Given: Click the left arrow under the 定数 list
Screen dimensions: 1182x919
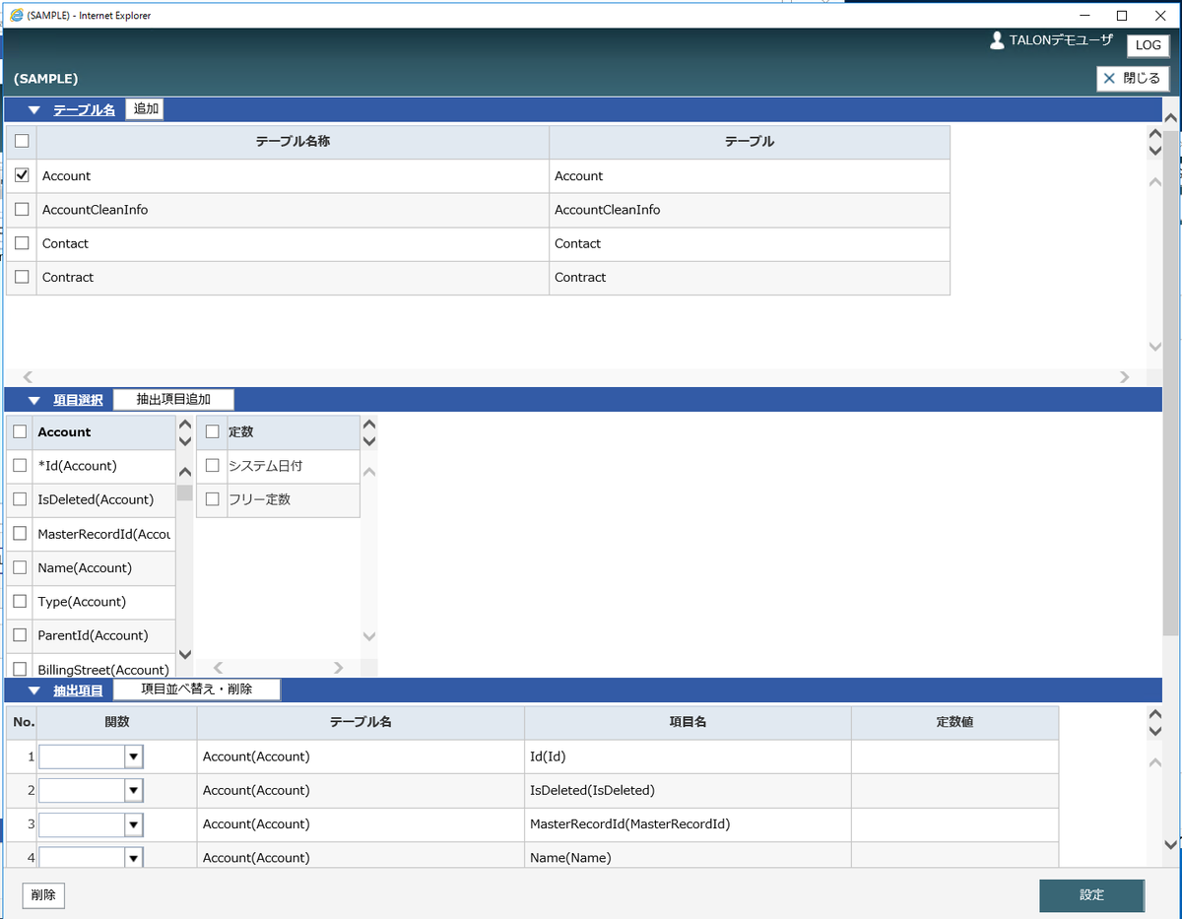Looking at the screenshot, I should coord(219,668).
